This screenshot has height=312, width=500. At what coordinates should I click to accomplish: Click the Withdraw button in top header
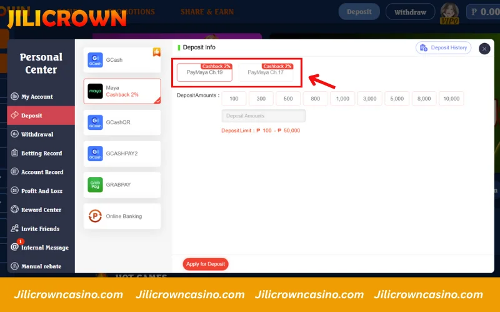[x=410, y=12]
